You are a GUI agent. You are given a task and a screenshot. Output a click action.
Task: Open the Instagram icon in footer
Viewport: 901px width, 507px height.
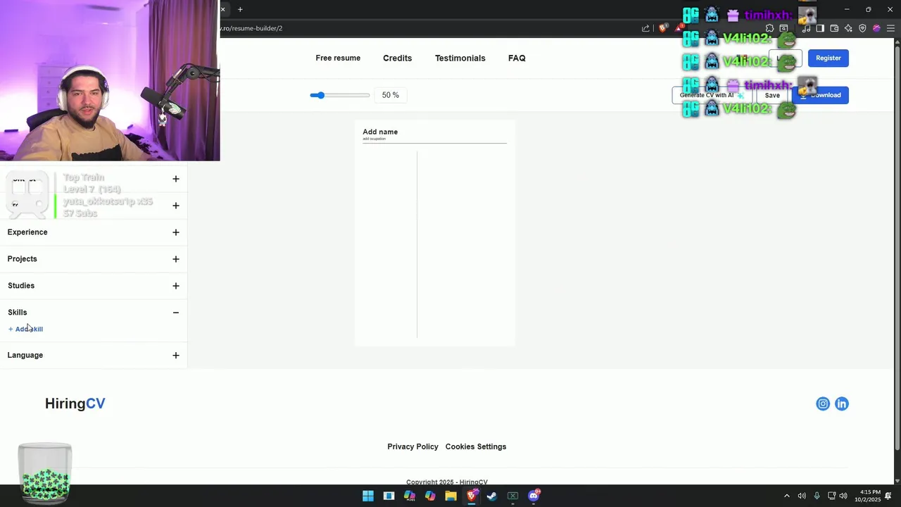click(x=823, y=403)
